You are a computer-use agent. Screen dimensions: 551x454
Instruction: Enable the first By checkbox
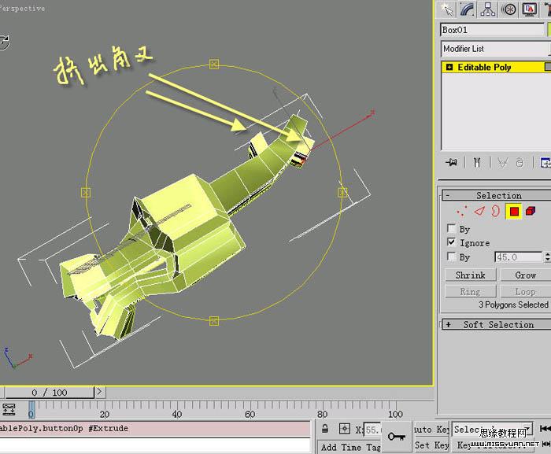click(x=451, y=228)
